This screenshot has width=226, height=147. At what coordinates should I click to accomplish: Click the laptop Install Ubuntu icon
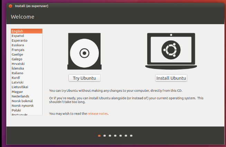point(171,51)
